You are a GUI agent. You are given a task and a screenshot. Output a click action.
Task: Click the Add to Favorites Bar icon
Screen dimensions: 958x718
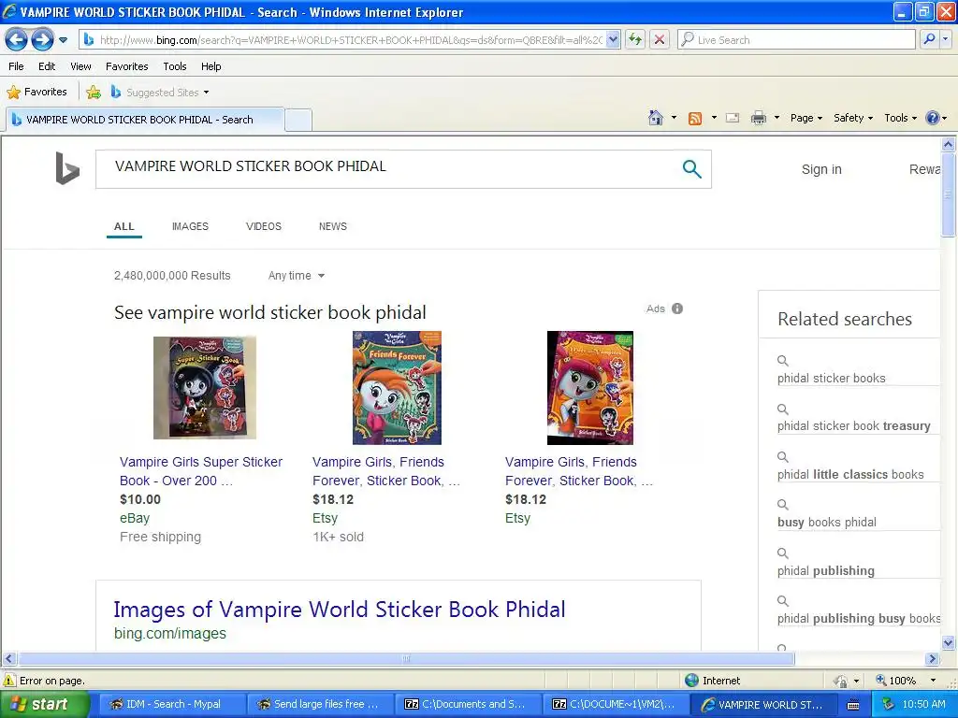pyautogui.click(x=94, y=93)
